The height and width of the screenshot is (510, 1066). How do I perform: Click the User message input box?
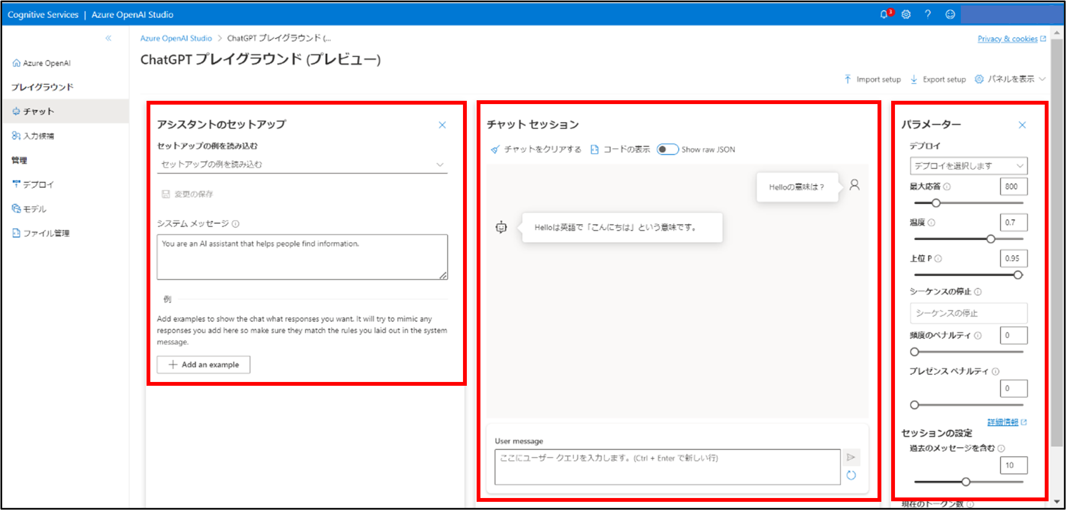click(667, 466)
